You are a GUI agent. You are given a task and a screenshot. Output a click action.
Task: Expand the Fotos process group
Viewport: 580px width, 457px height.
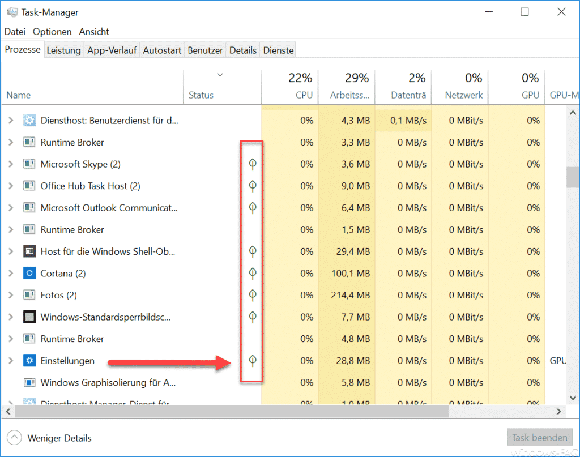tap(11, 294)
